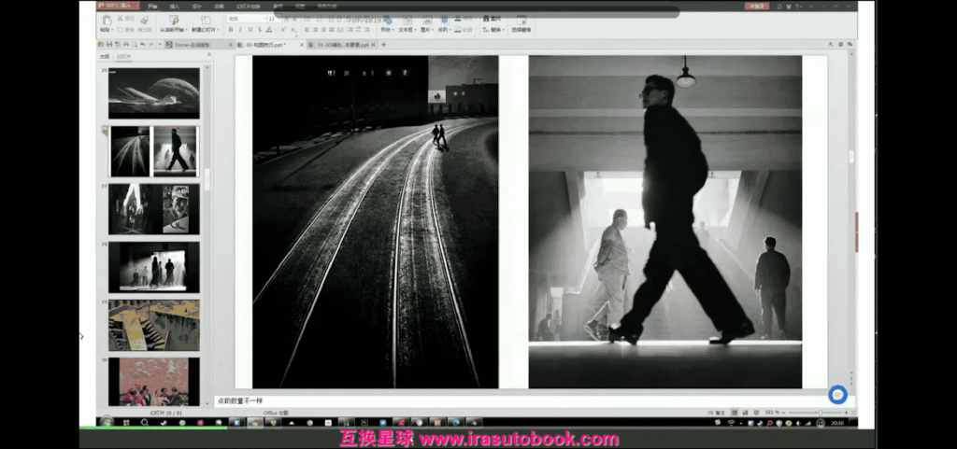The width and height of the screenshot is (957, 449).
Task: Adjust the zoom slider in status bar
Action: (x=821, y=413)
